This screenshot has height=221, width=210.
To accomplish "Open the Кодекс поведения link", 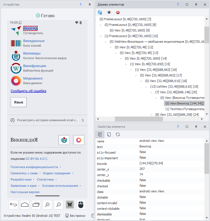I will click(x=57, y=173).
